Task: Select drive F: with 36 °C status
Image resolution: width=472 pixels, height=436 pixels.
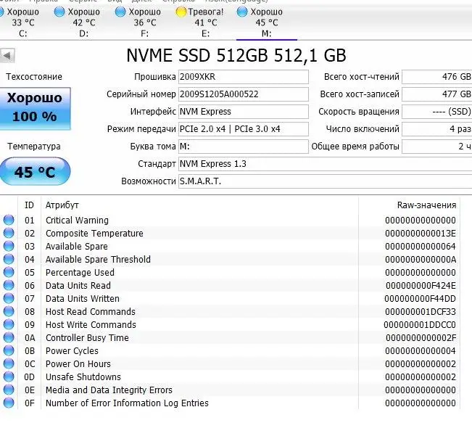Action: 144,22
